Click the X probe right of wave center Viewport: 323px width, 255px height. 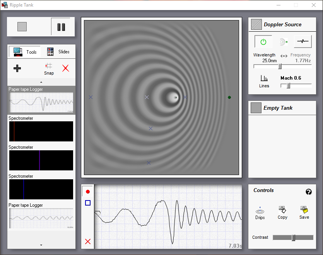click(185, 97)
